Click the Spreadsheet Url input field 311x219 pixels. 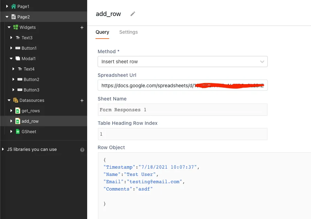[183, 85]
